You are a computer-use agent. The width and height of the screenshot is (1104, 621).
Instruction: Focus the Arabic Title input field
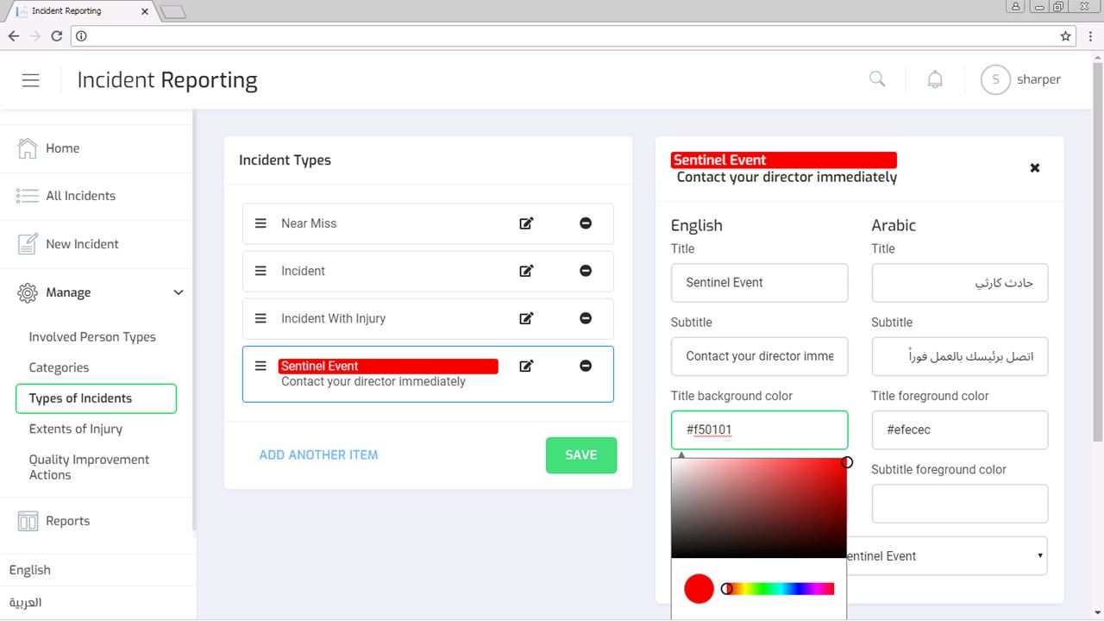tap(959, 283)
